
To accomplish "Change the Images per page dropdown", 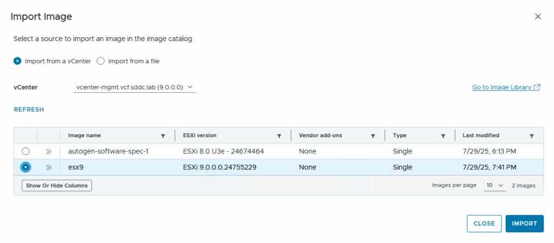I will [x=494, y=185].
